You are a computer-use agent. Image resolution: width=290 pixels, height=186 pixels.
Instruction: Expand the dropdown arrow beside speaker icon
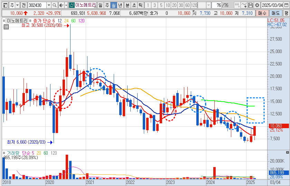pos(66,5)
